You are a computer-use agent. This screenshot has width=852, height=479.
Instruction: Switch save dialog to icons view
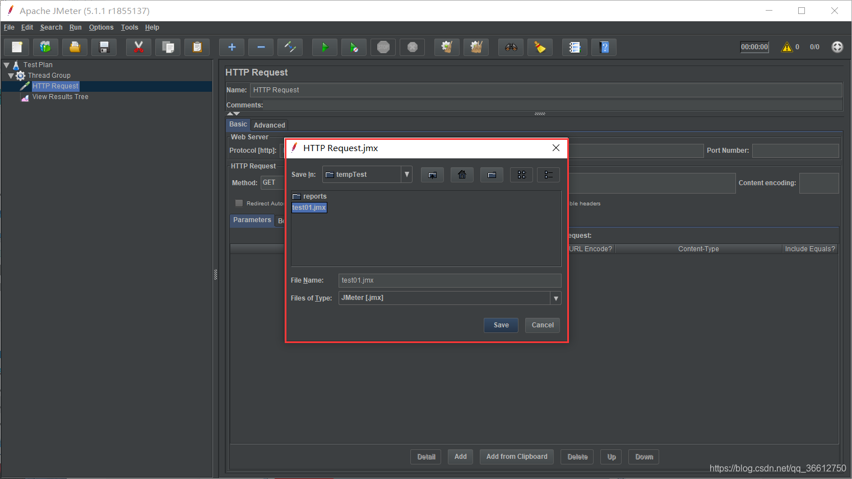[x=521, y=175]
